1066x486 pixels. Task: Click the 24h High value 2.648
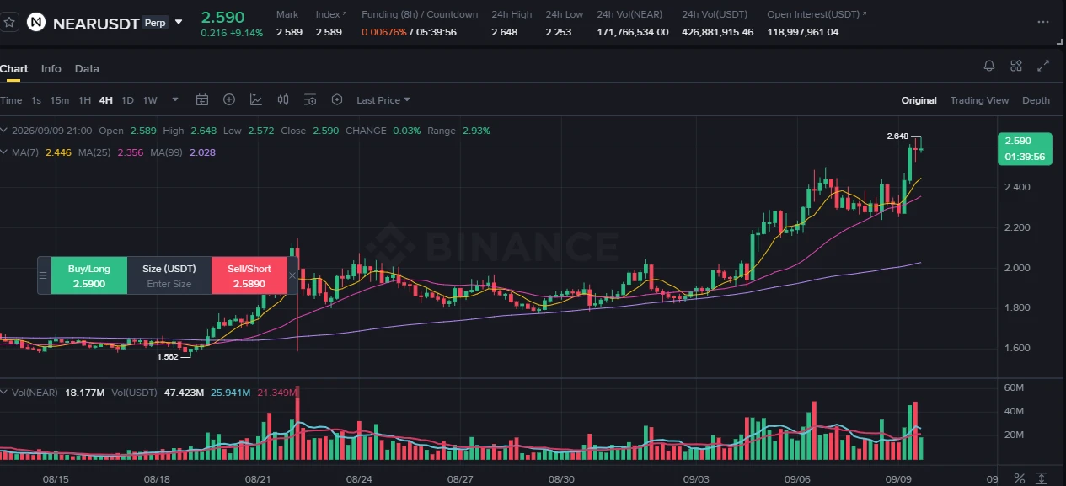click(504, 32)
